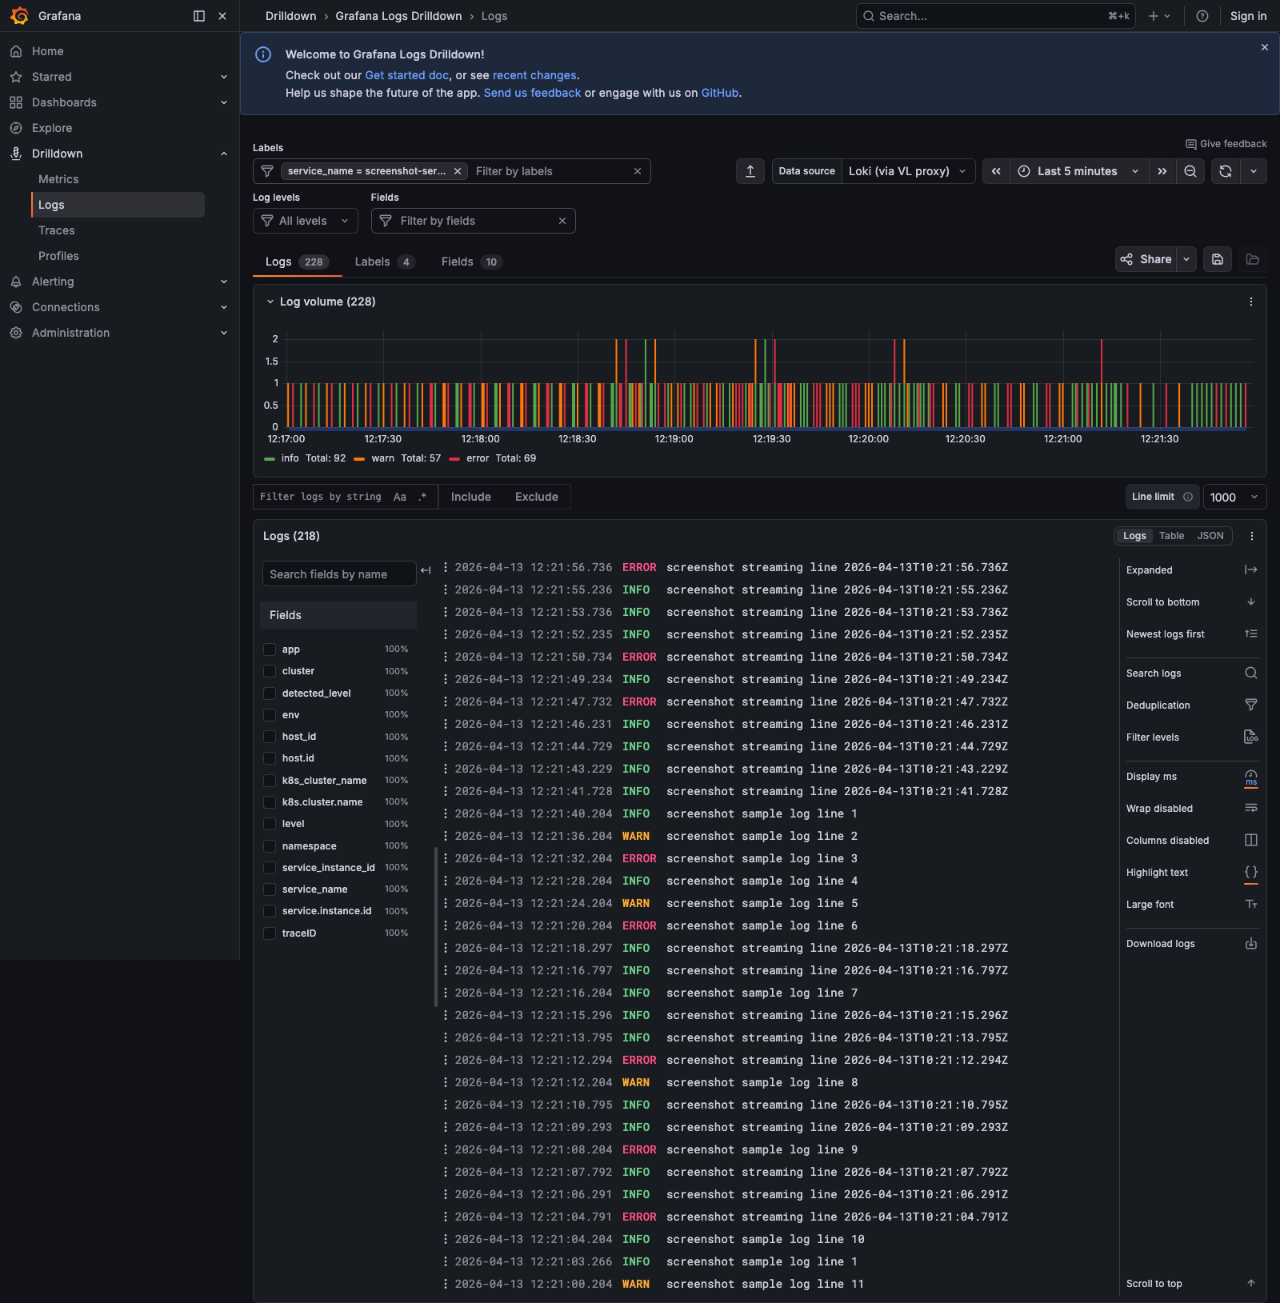Check the env field checkbox
Viewport: 1280px width, 1303px height.
pyautogui.click(x=270, y=715)
